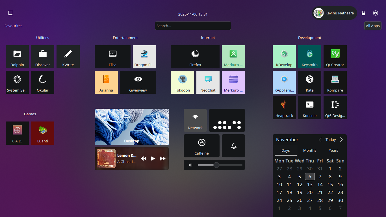This screenshot has width=386, height=217.
Task: Open the Kavinu Nethsara user menu
Action: pos(335,13)
